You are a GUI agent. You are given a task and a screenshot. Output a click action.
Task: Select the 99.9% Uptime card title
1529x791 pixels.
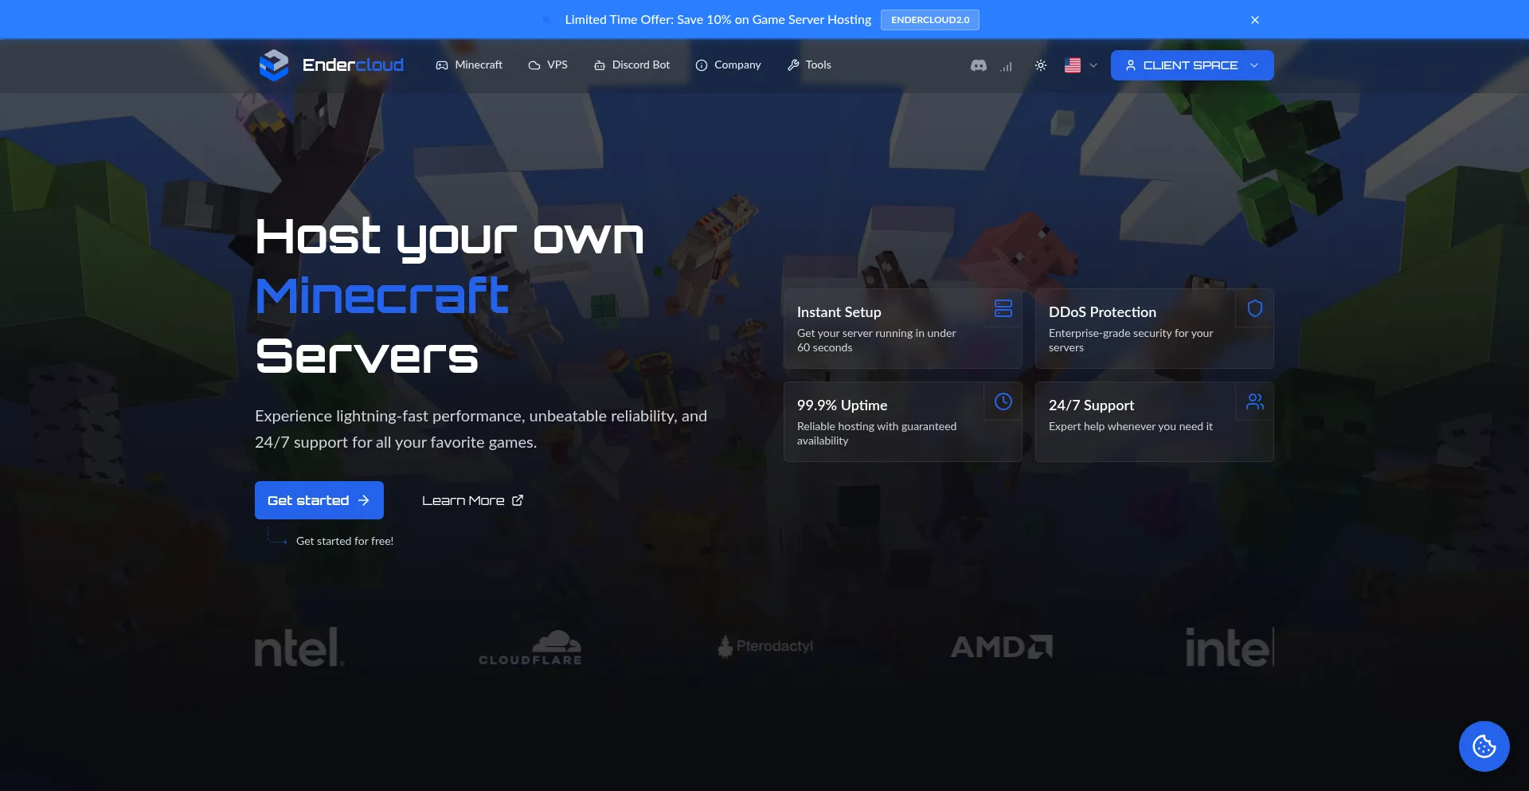coord(842,405)
